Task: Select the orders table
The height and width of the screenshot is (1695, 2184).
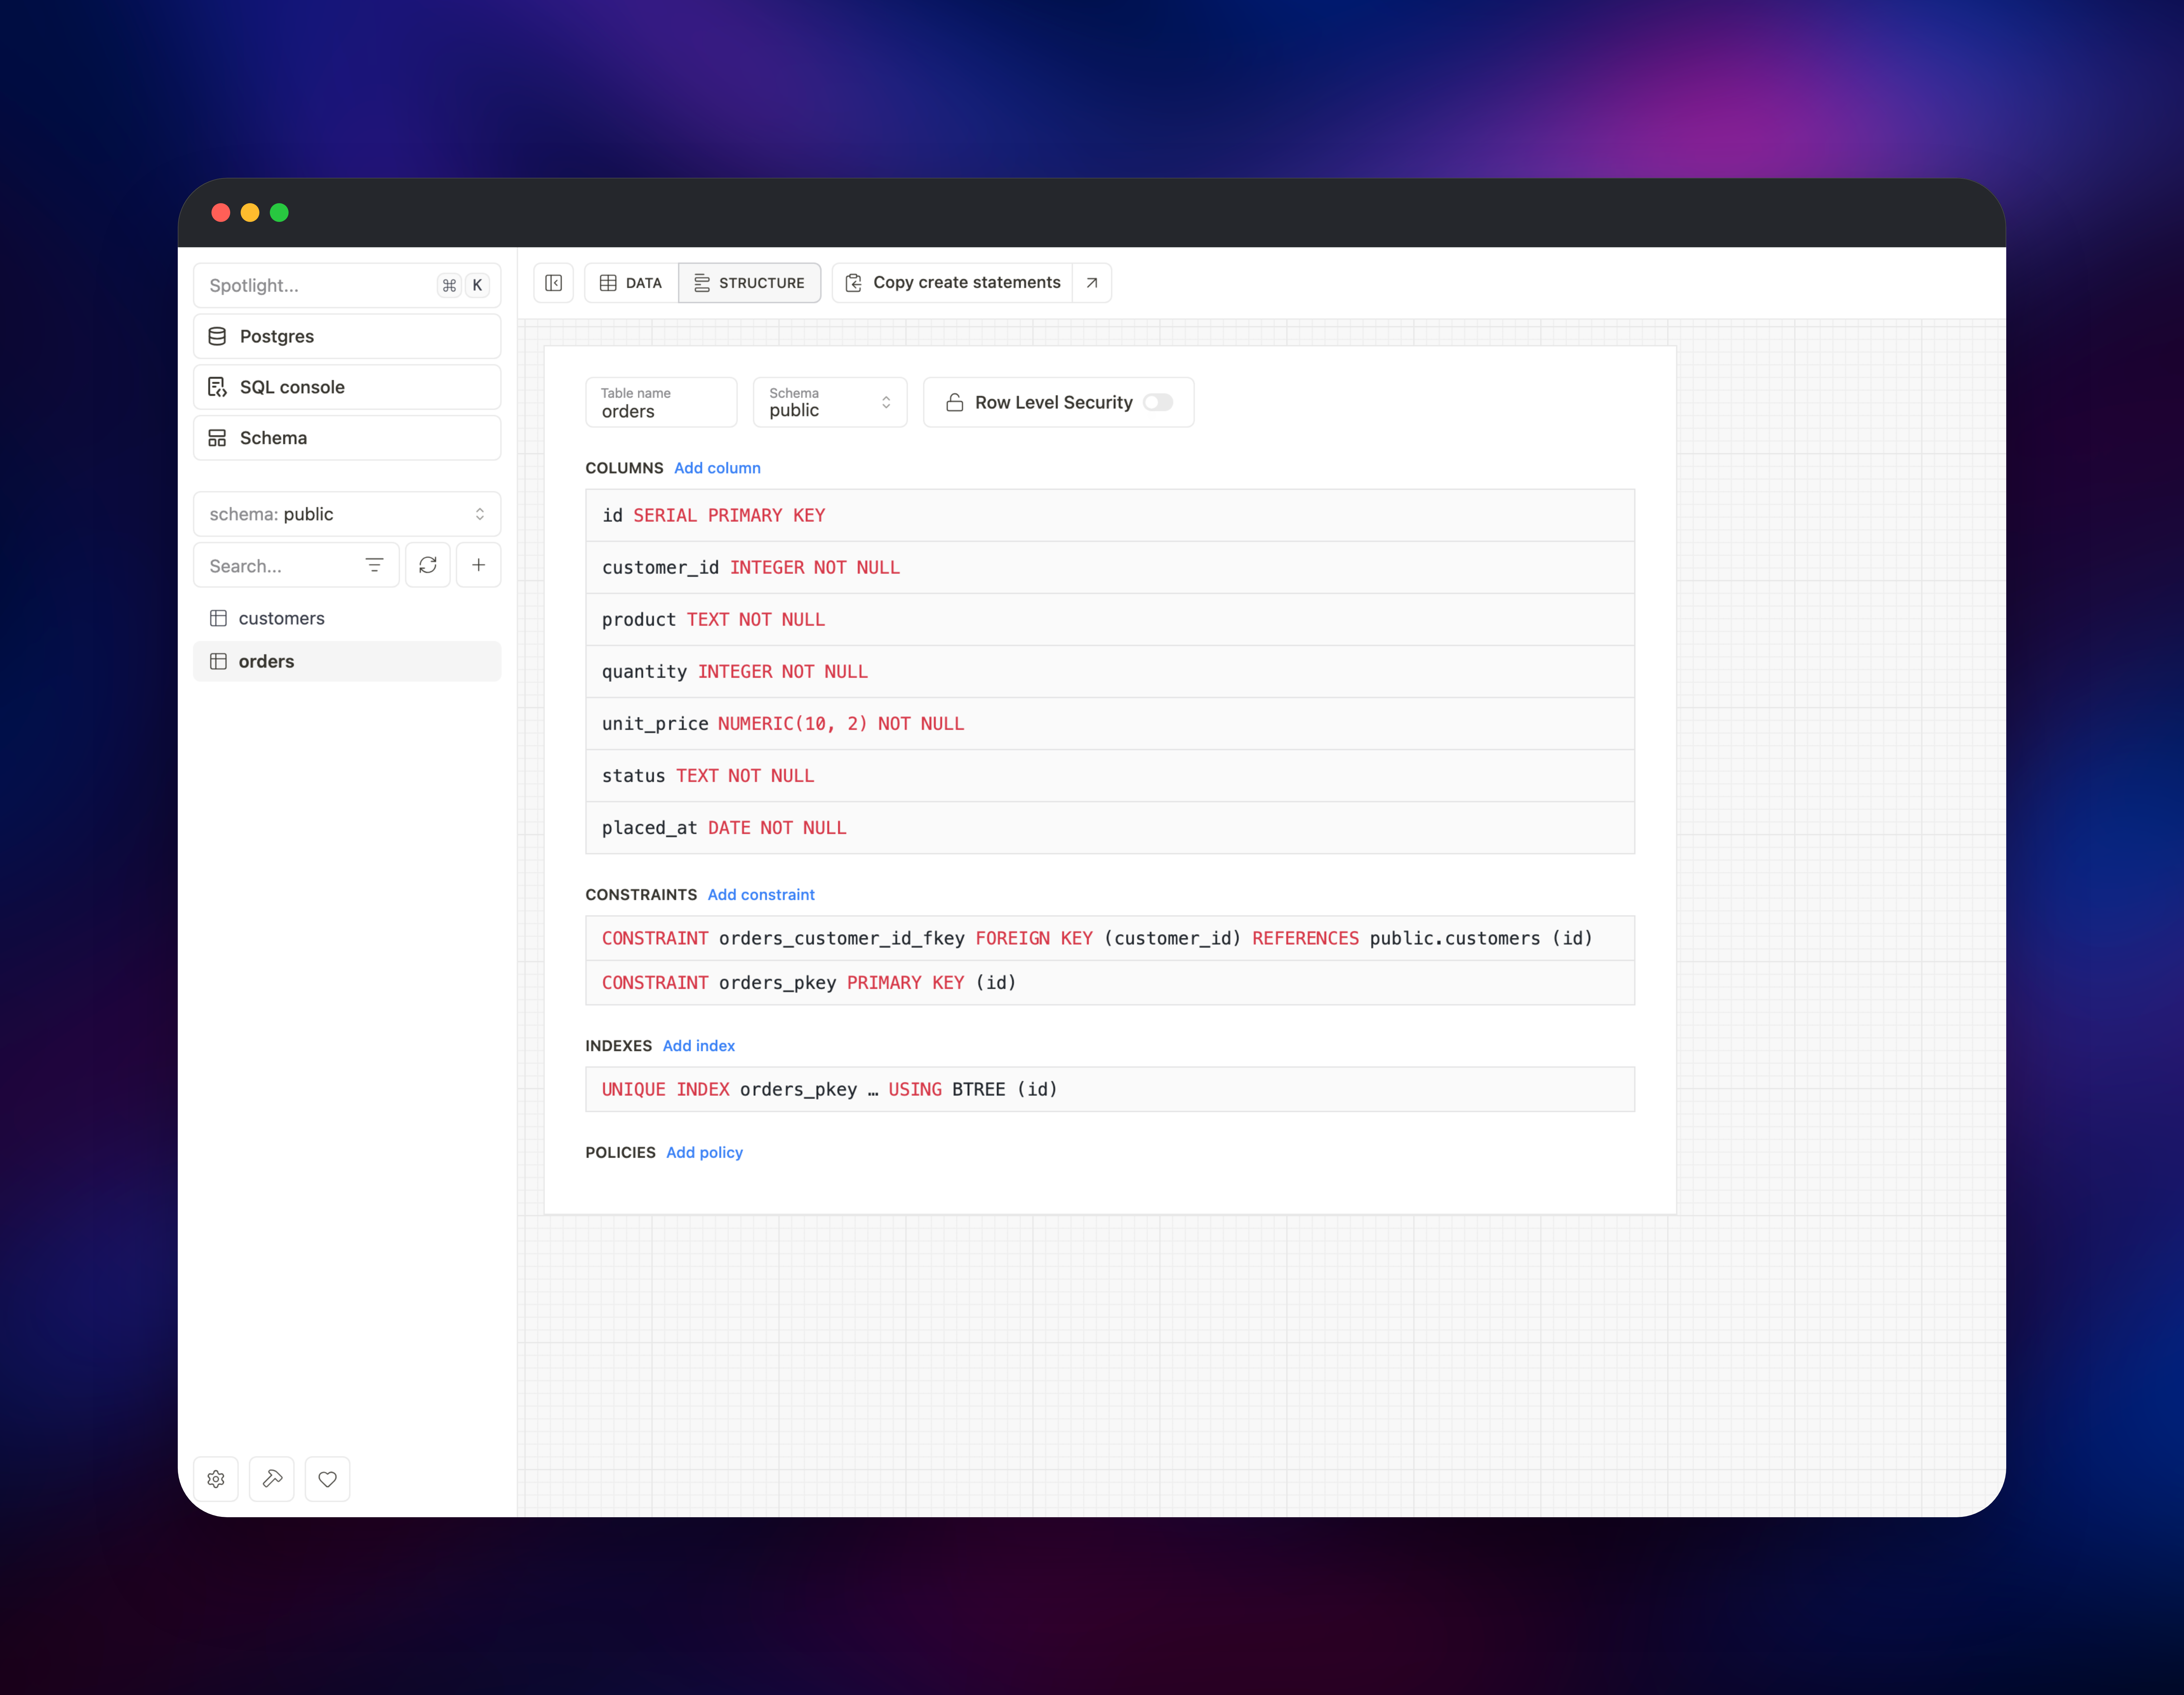Action: [x=347, y=661]
